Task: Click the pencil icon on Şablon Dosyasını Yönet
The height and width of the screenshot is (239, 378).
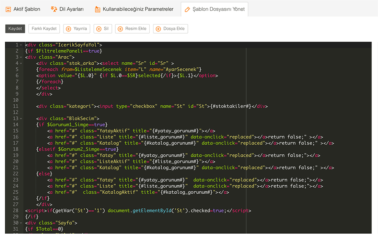Action: click(187, 9)
